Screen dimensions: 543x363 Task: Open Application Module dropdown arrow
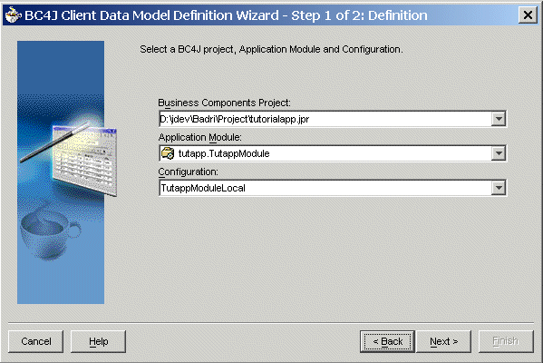[x=499, y=153]
